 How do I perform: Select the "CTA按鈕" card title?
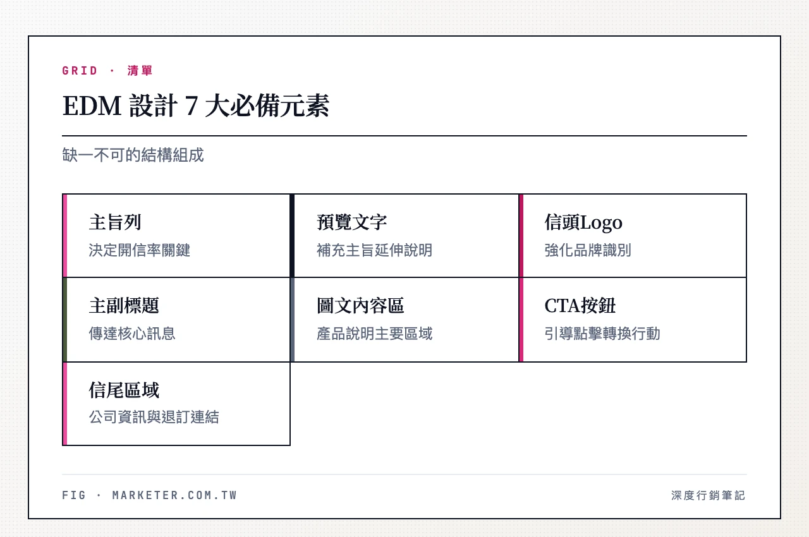[580, 306]
